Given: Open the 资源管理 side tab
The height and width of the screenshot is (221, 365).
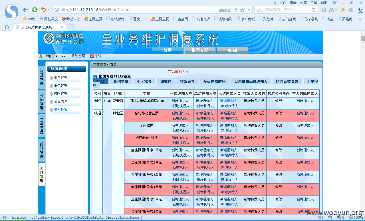Looking at the screenshot, I should tap(42, 77).
